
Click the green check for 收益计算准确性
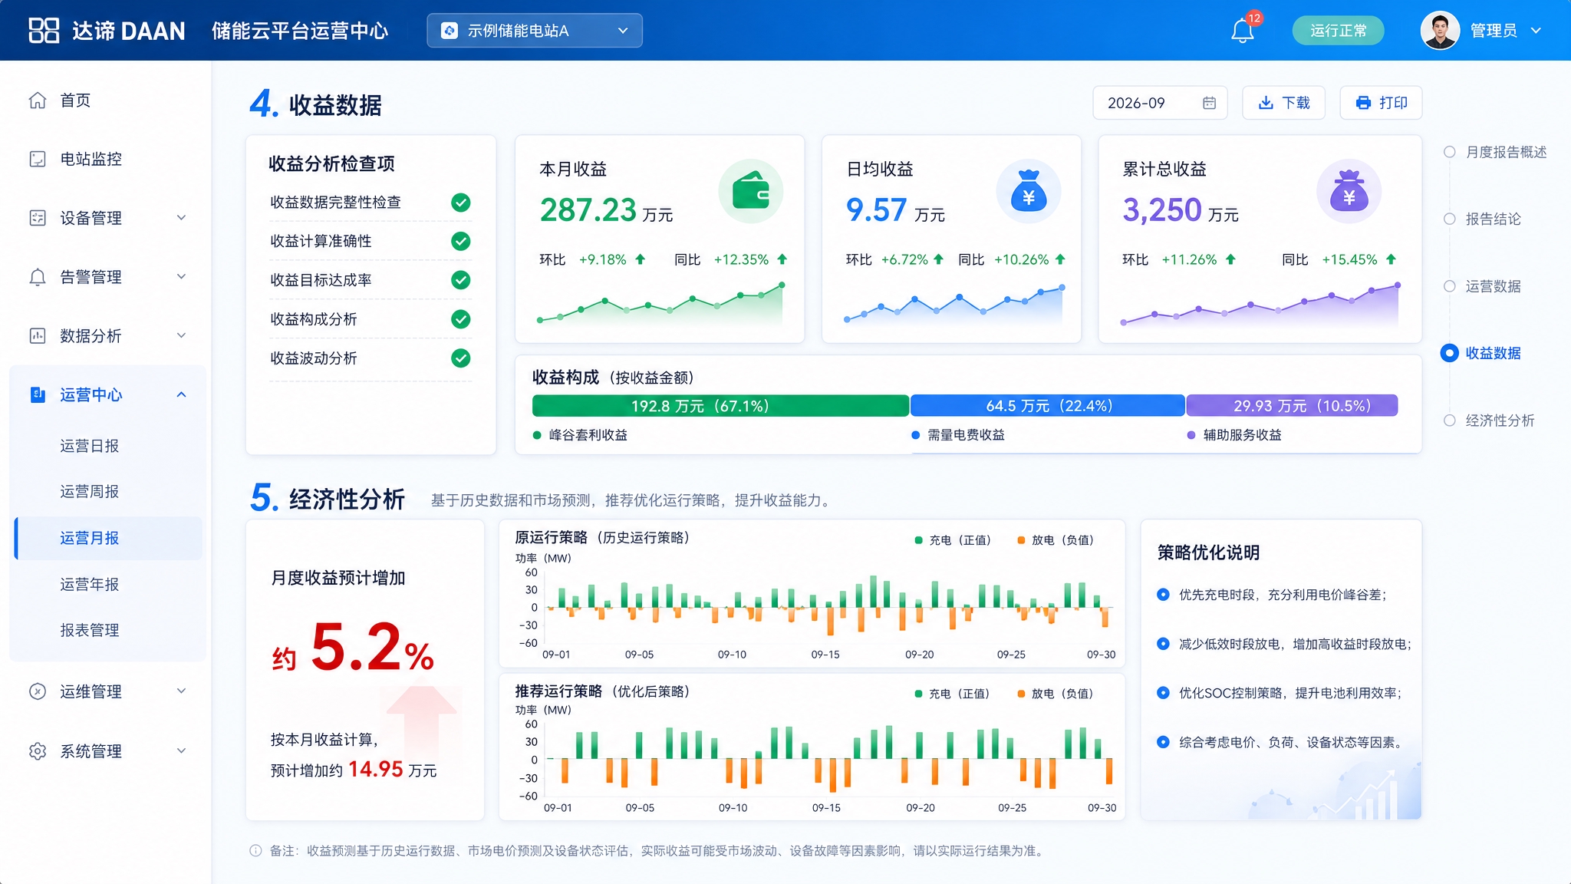click(460, 241)
